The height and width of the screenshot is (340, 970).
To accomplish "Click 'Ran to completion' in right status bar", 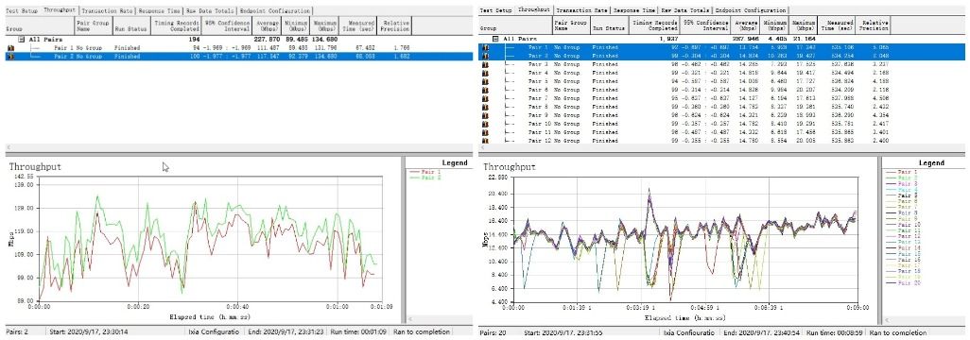I will pos(897,332).
